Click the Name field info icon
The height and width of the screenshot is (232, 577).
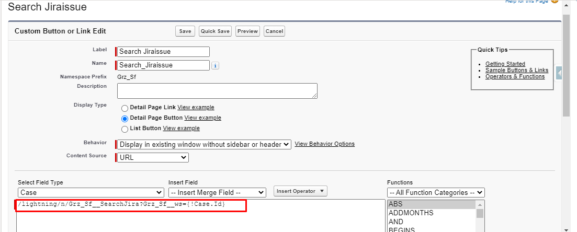[216, 65]
